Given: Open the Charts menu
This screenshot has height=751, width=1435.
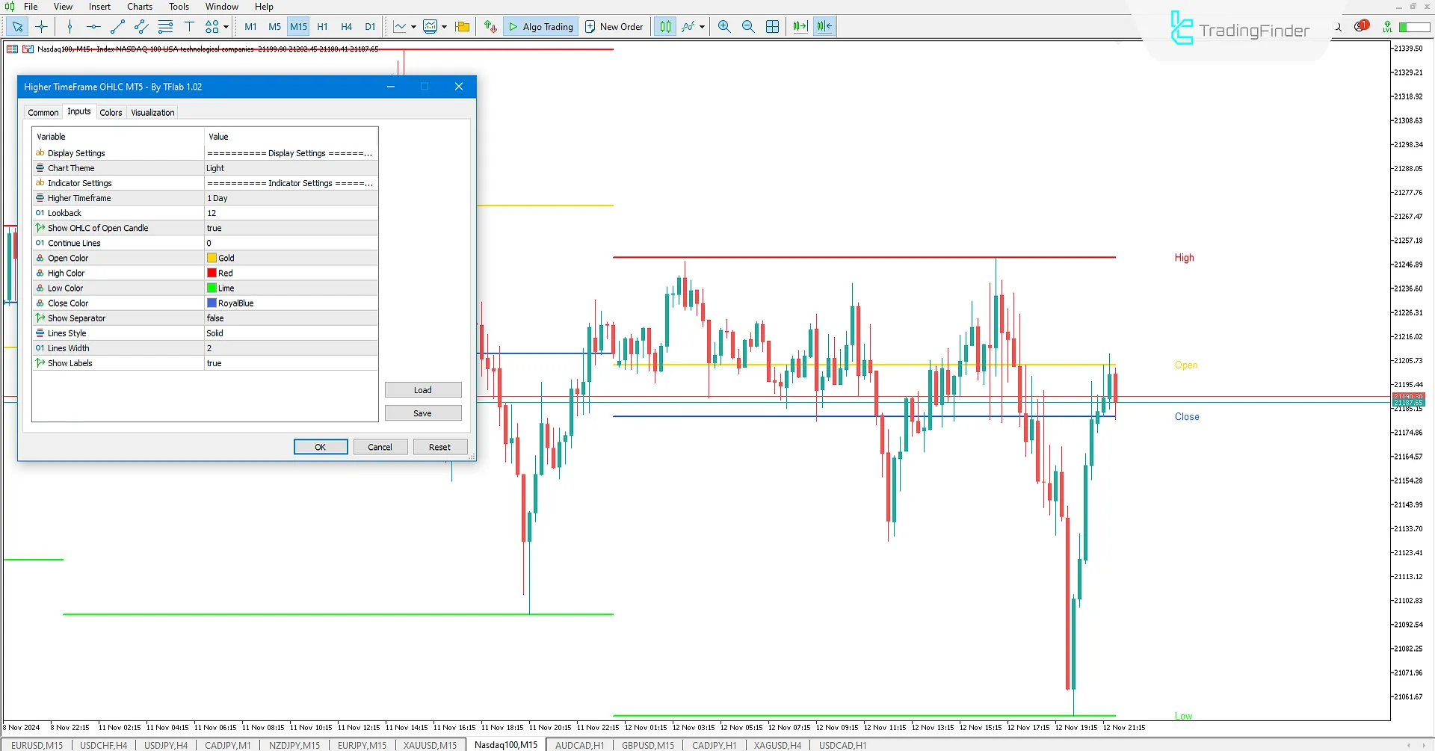Looking at the screenshot, I should [139, 6].
